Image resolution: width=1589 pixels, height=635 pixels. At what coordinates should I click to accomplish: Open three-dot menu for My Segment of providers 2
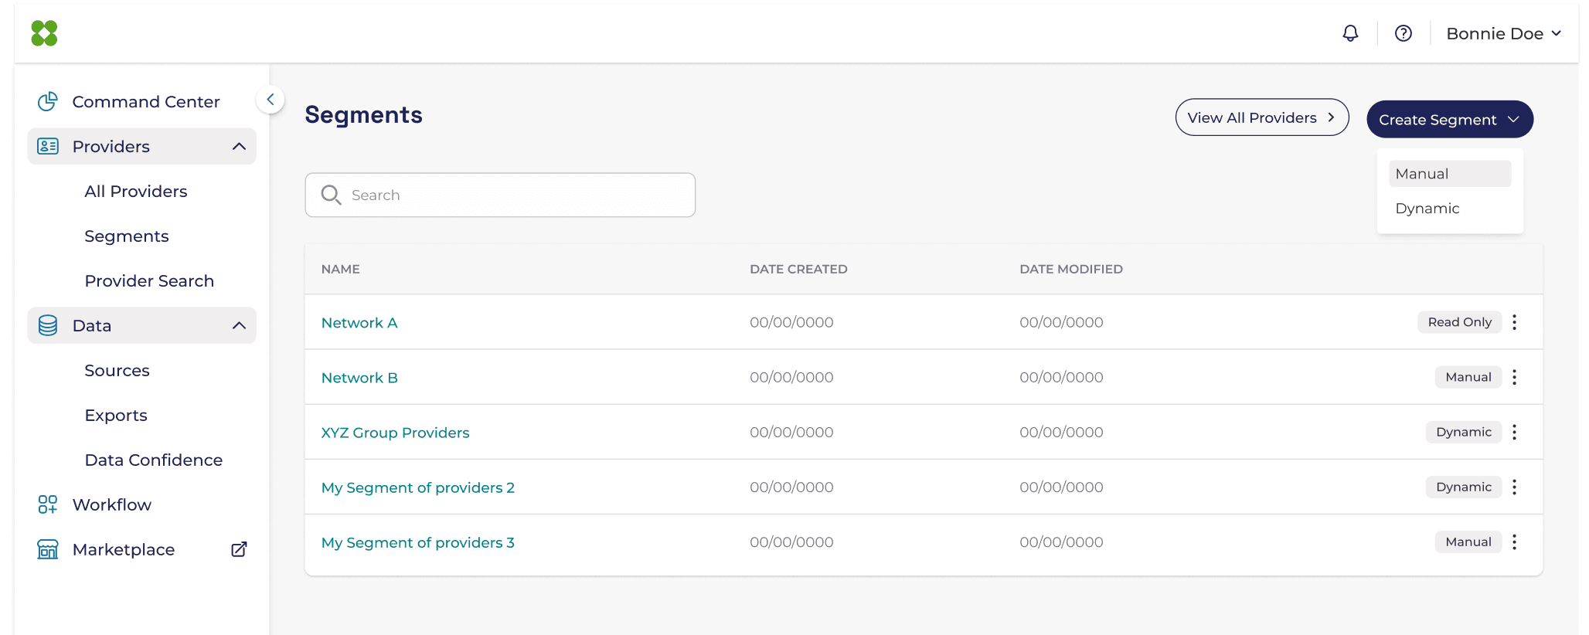click(1515, 487)
